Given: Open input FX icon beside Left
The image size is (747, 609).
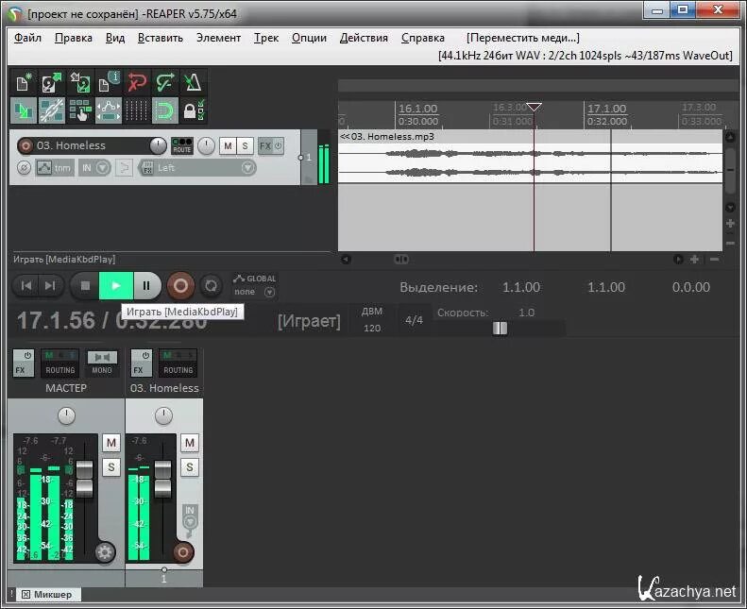Looking at the screenshot, I should [x=147, y=168].
